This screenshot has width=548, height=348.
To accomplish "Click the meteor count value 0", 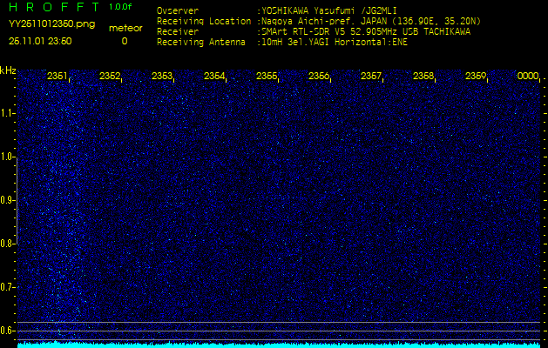I will point(124,41).
